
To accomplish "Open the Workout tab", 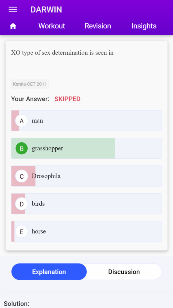I will (52, 26).
